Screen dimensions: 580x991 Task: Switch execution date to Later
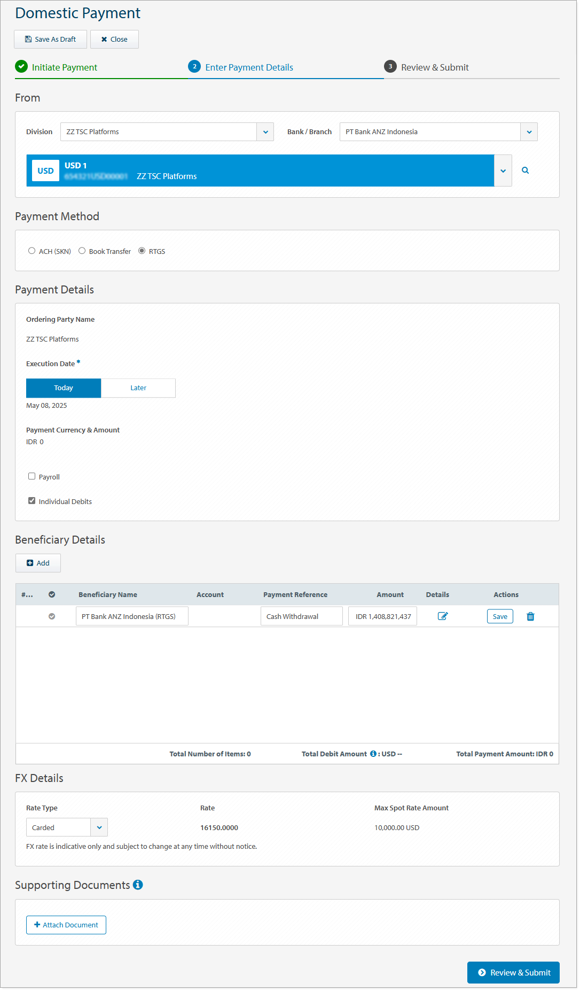[x=138, y=388]
